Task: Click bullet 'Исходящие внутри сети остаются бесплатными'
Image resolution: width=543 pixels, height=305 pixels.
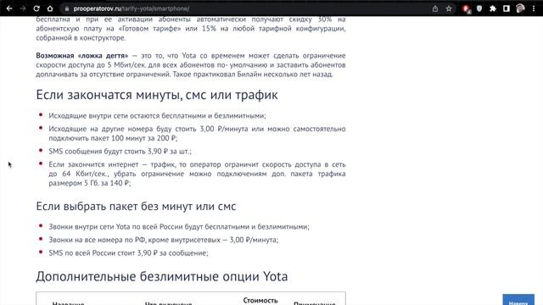Action: [157, 116]
